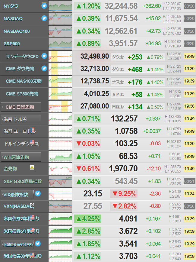Click the ドル円 rate 132.257
196x262 pixels.
(x=124, y=119)
